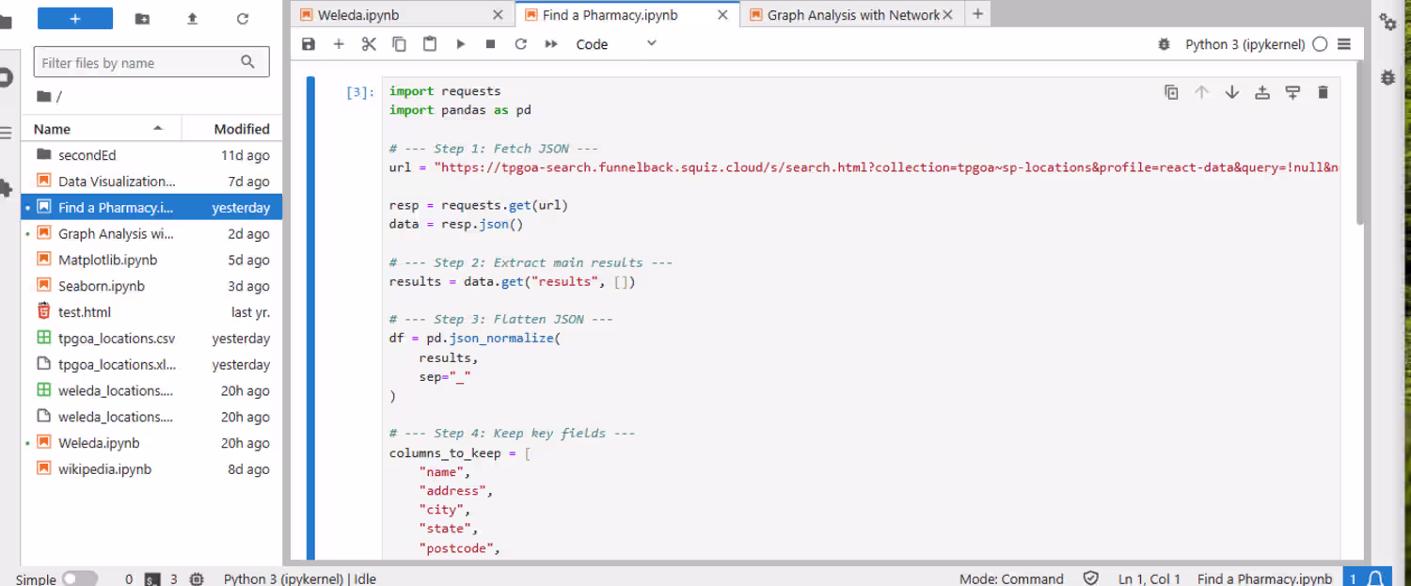Image resolution: width=1411 pixels, height=586 pixels.
Task: Sort files by the Name column header
Action: pos(101,129)
